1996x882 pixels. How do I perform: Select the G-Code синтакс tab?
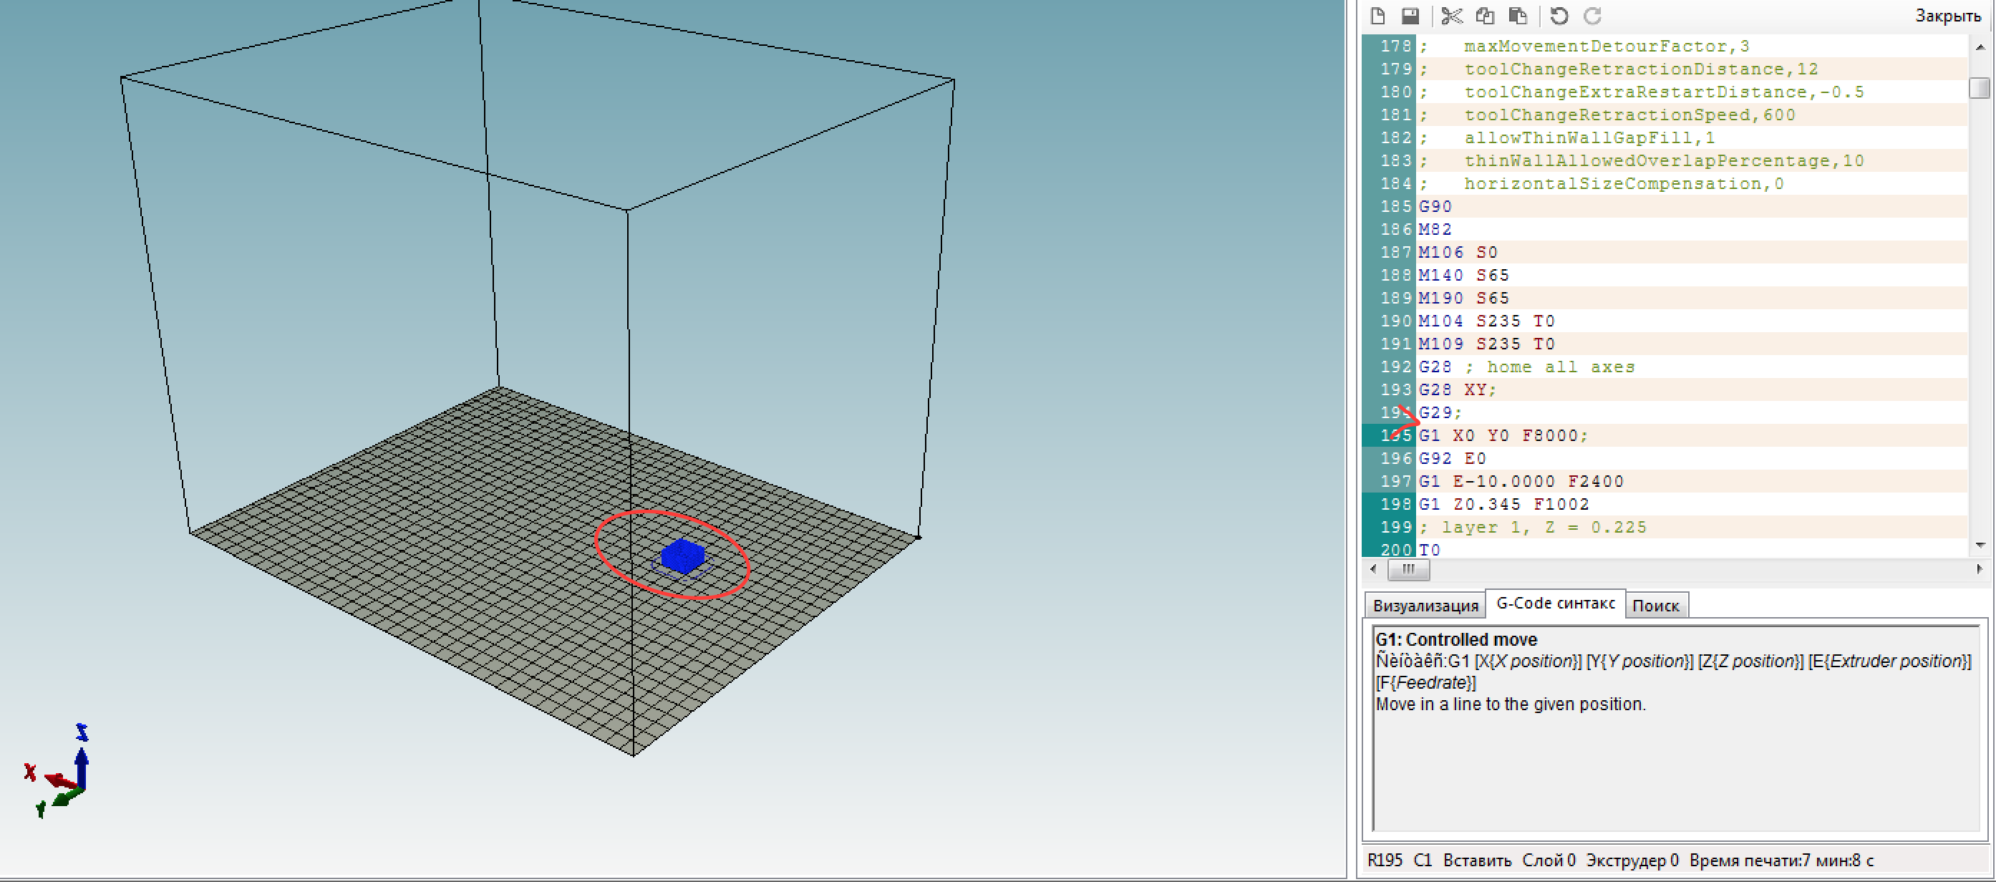pyautogui.click(x=1555, y=604)
